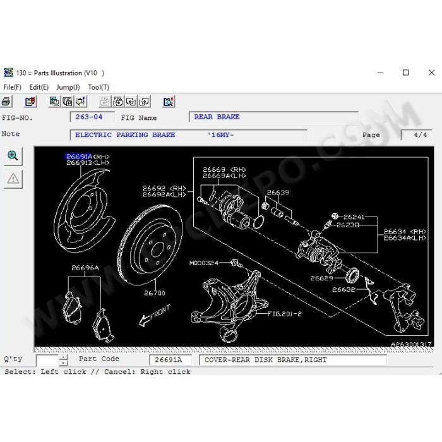This screenshot has width=442, height=442.
Task: Select part number 26241
Action: click(x=354, y=217)
